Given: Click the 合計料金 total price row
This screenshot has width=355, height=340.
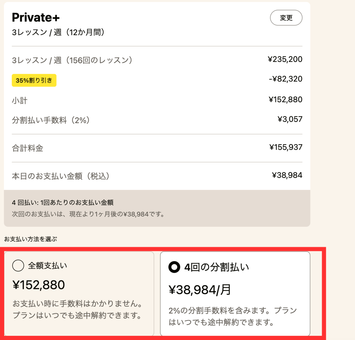Looking at the screenshot, I should [27, 148].
